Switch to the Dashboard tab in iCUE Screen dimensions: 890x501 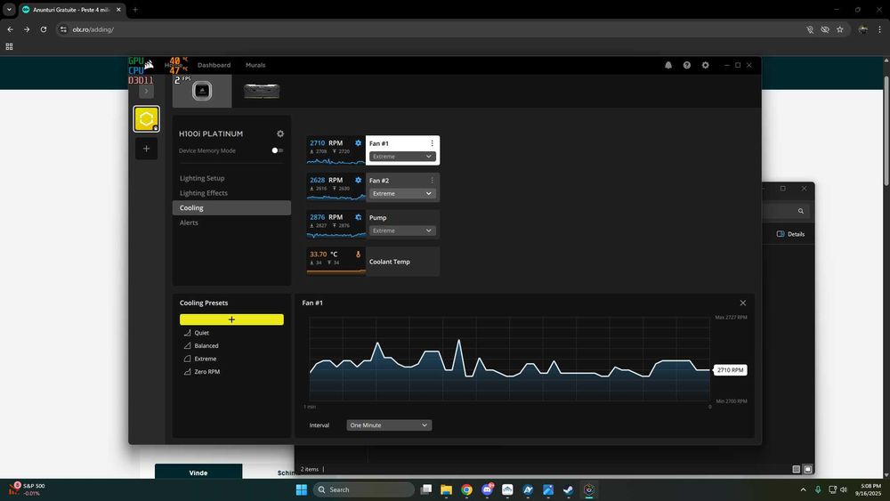tap(214, 65)
